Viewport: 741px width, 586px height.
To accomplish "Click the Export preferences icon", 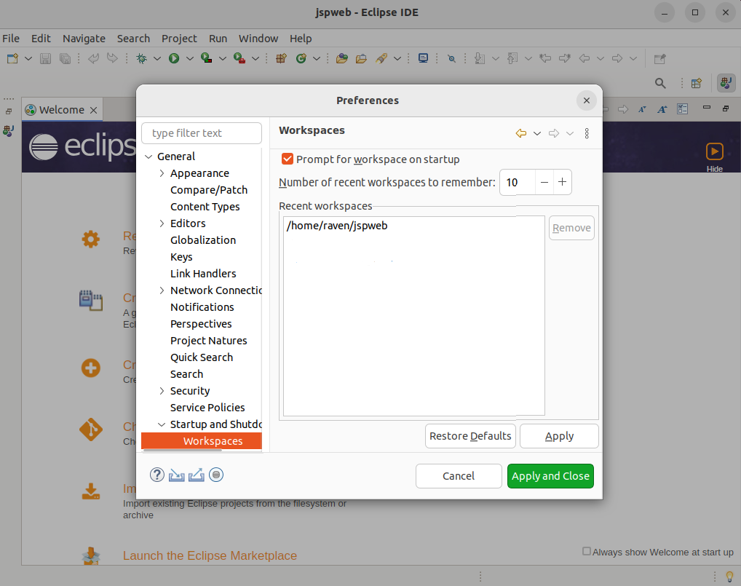I will click(x=196, y=475).
